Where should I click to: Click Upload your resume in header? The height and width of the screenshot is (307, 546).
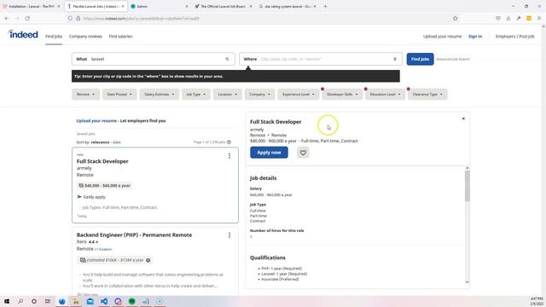pos(442,36)
